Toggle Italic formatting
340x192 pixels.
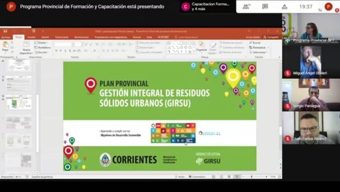(61, 51)
